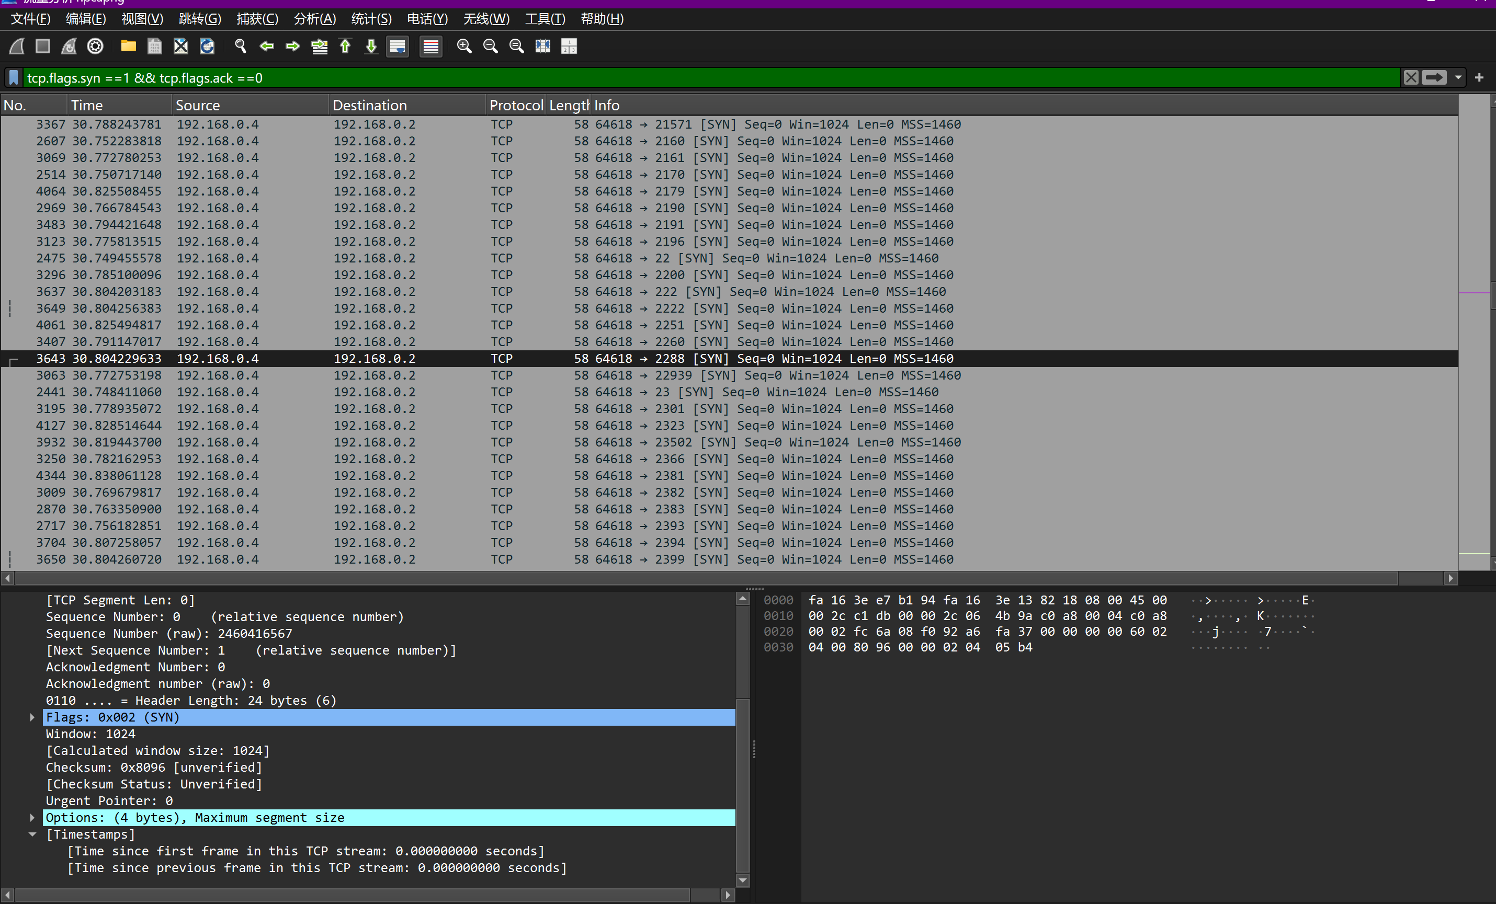Click the start capture shark fin icon
Screen dimensions: 1496x904
pyautogui.click(x=16, y=46)
